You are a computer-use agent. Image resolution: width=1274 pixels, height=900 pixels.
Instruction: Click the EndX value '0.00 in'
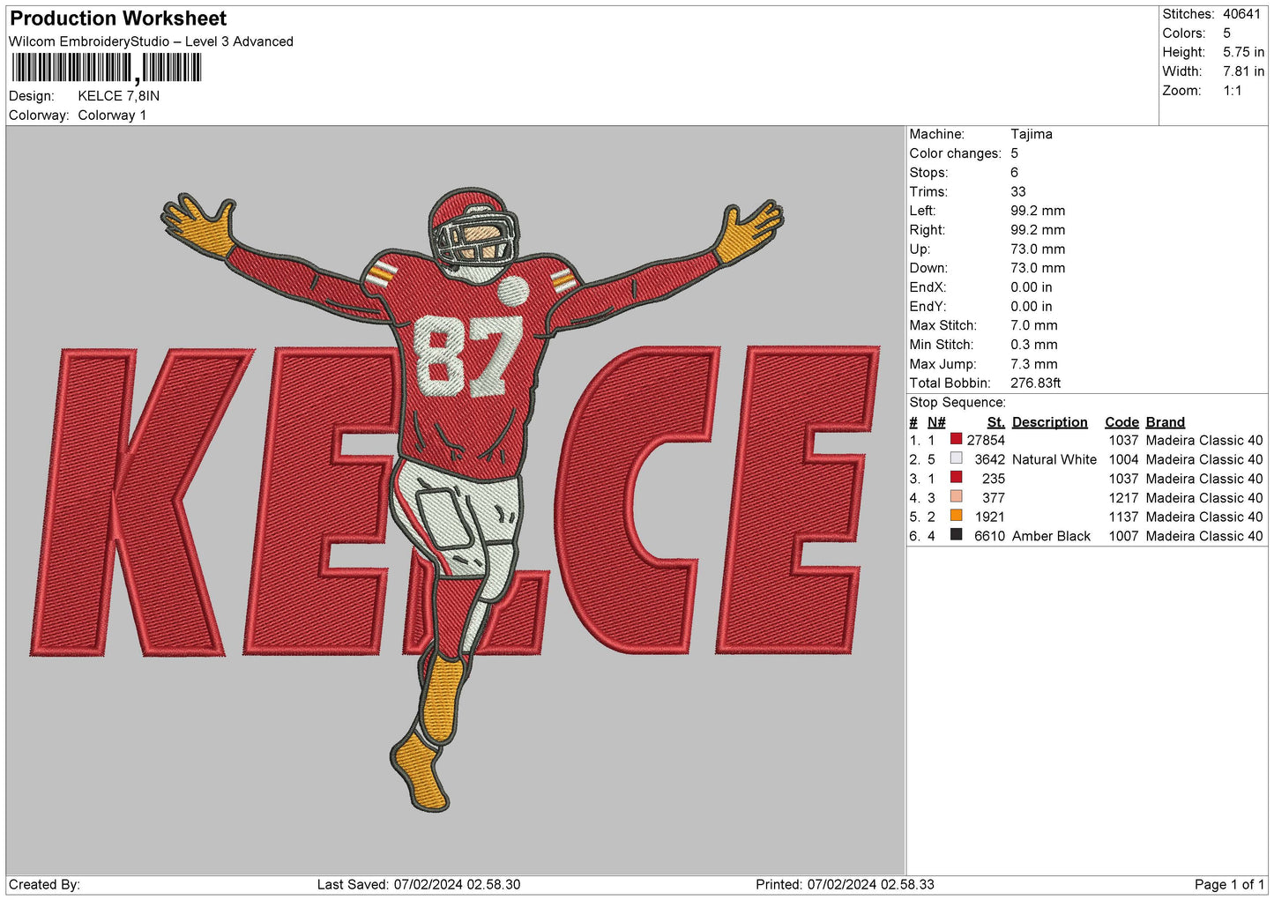pyautogui.click(x=1032, y=287)
